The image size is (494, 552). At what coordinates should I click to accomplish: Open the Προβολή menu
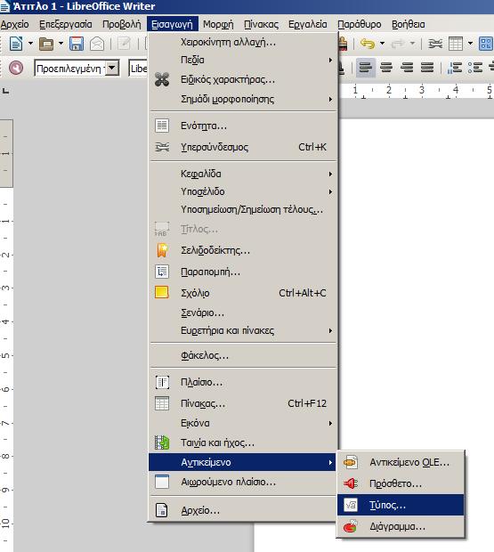coord(122,24)
